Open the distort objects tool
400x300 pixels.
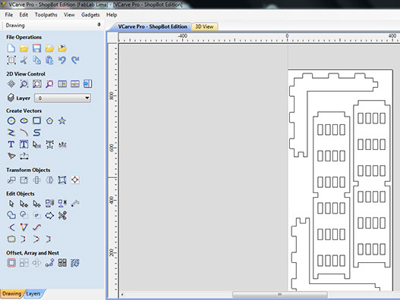click(62, 180)
